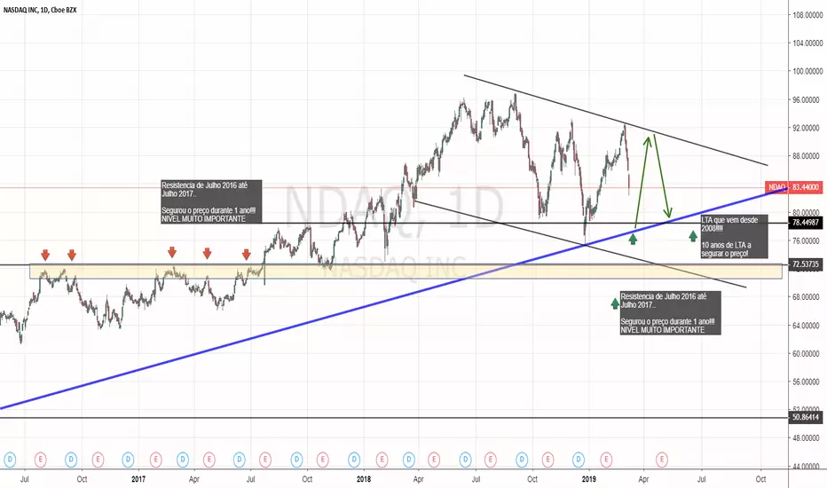Image resolution: width=827 pixels, height=488 pixels.
Task: Click the earnings marker just right of 2019 label
Action: pos(606,460)
